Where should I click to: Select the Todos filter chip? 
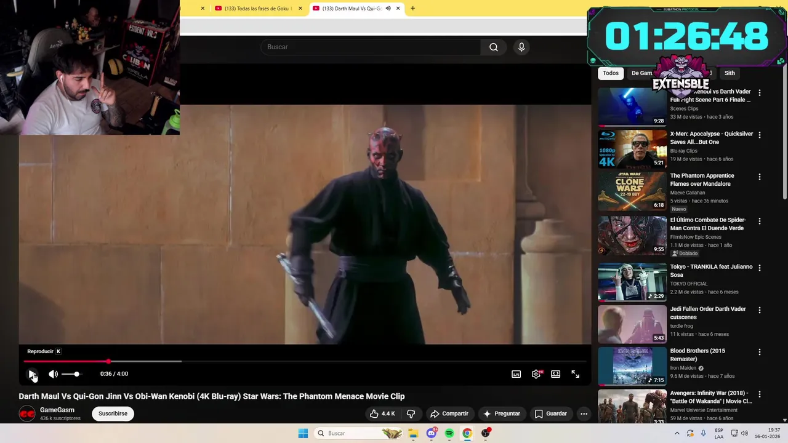tap(611, 73)
